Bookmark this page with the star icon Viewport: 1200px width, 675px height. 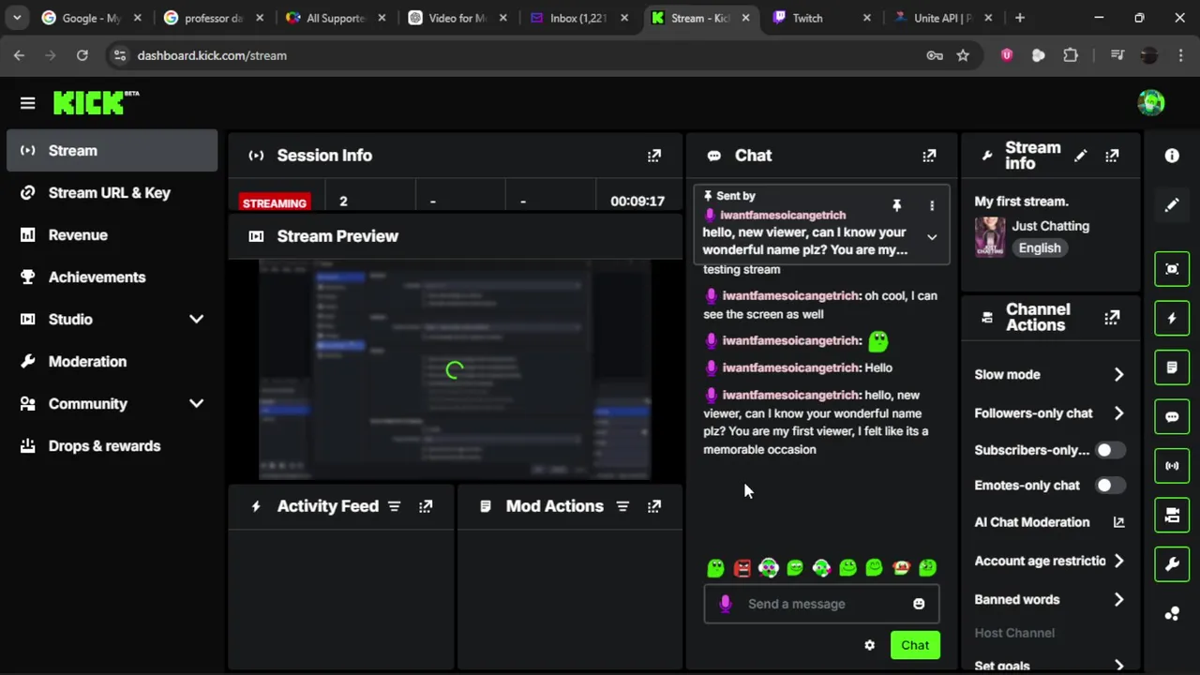(963, 55)
